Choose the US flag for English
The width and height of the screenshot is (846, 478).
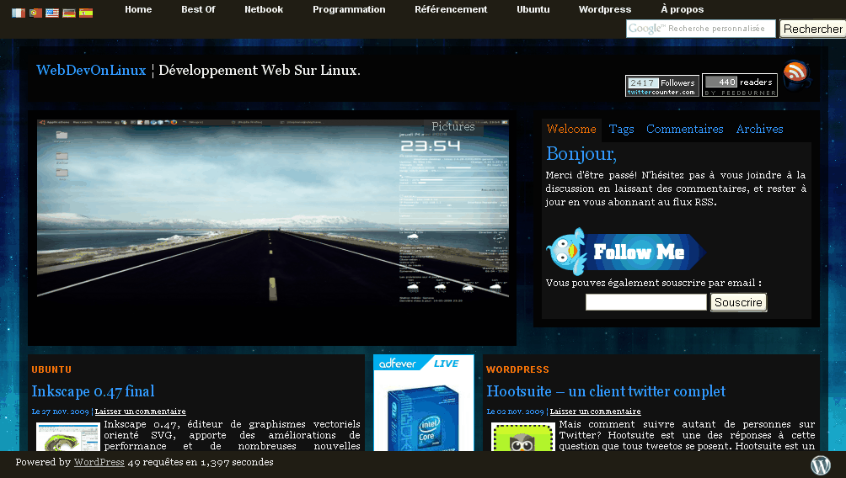pyautogui.click(x=52, y=13)
